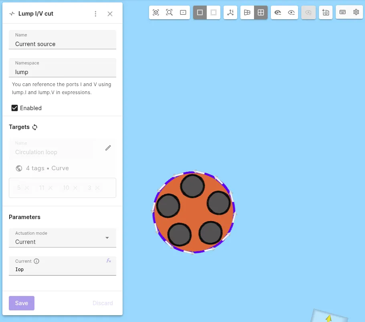365x322 pixels.
Task: Click the Name field containing Current source
Action: pos(63,40)
